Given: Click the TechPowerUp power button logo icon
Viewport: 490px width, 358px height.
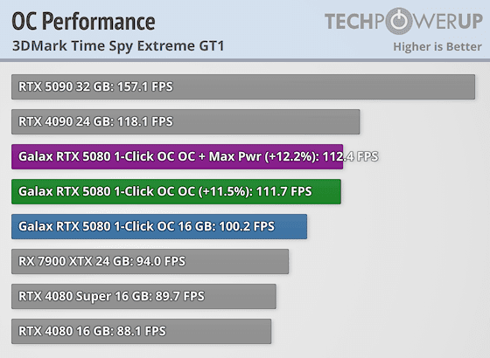Looking at the screenshot, I should click(401, 21).
